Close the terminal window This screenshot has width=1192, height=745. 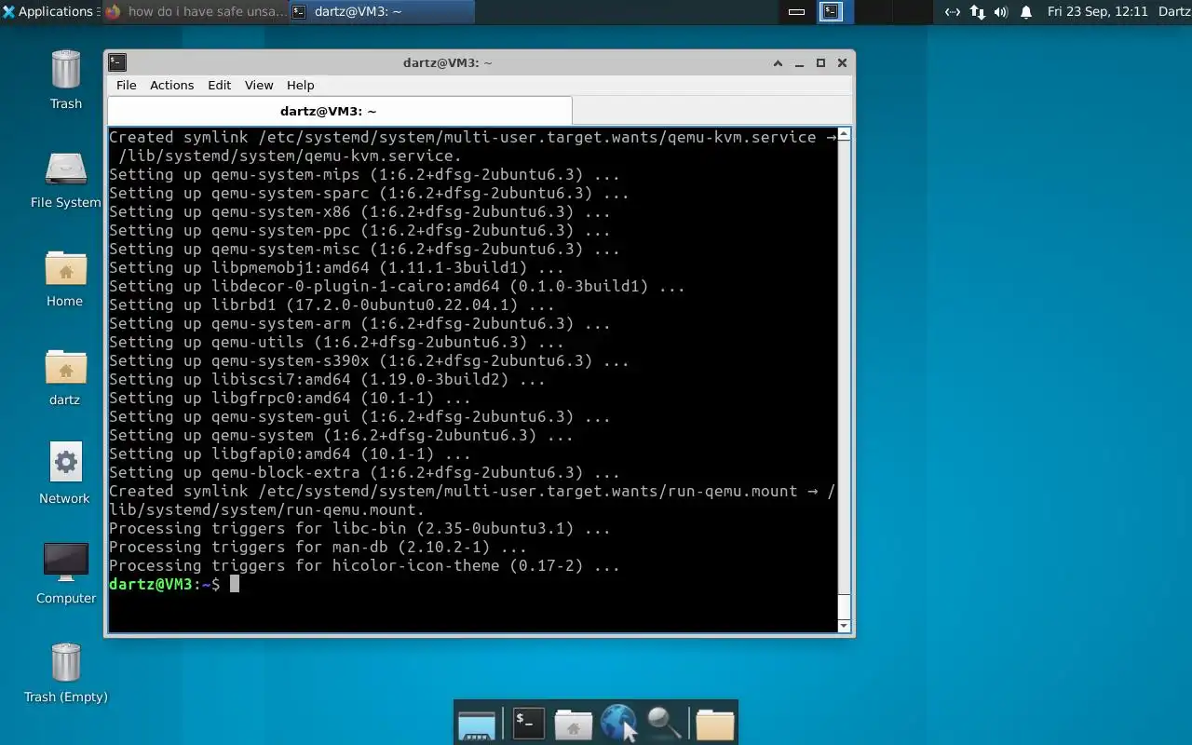[842, 62]
